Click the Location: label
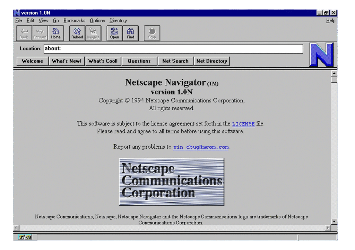The width and height of the screenshot is (355, 250). tap(31, 48)
